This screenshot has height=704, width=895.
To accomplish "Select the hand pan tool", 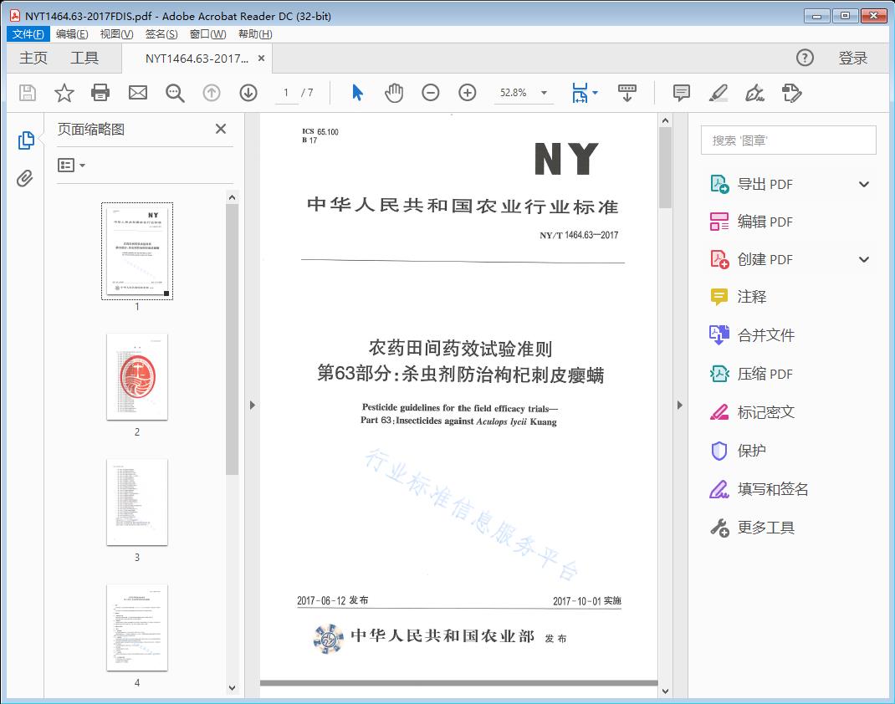I will tap(394, 93).
